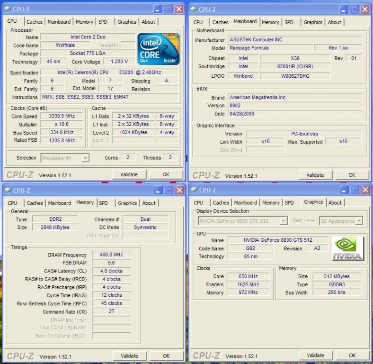Click the Manufacturer field 'ASUSTeK Computer INC.'

pyautogui.click(x=295, y=39)
